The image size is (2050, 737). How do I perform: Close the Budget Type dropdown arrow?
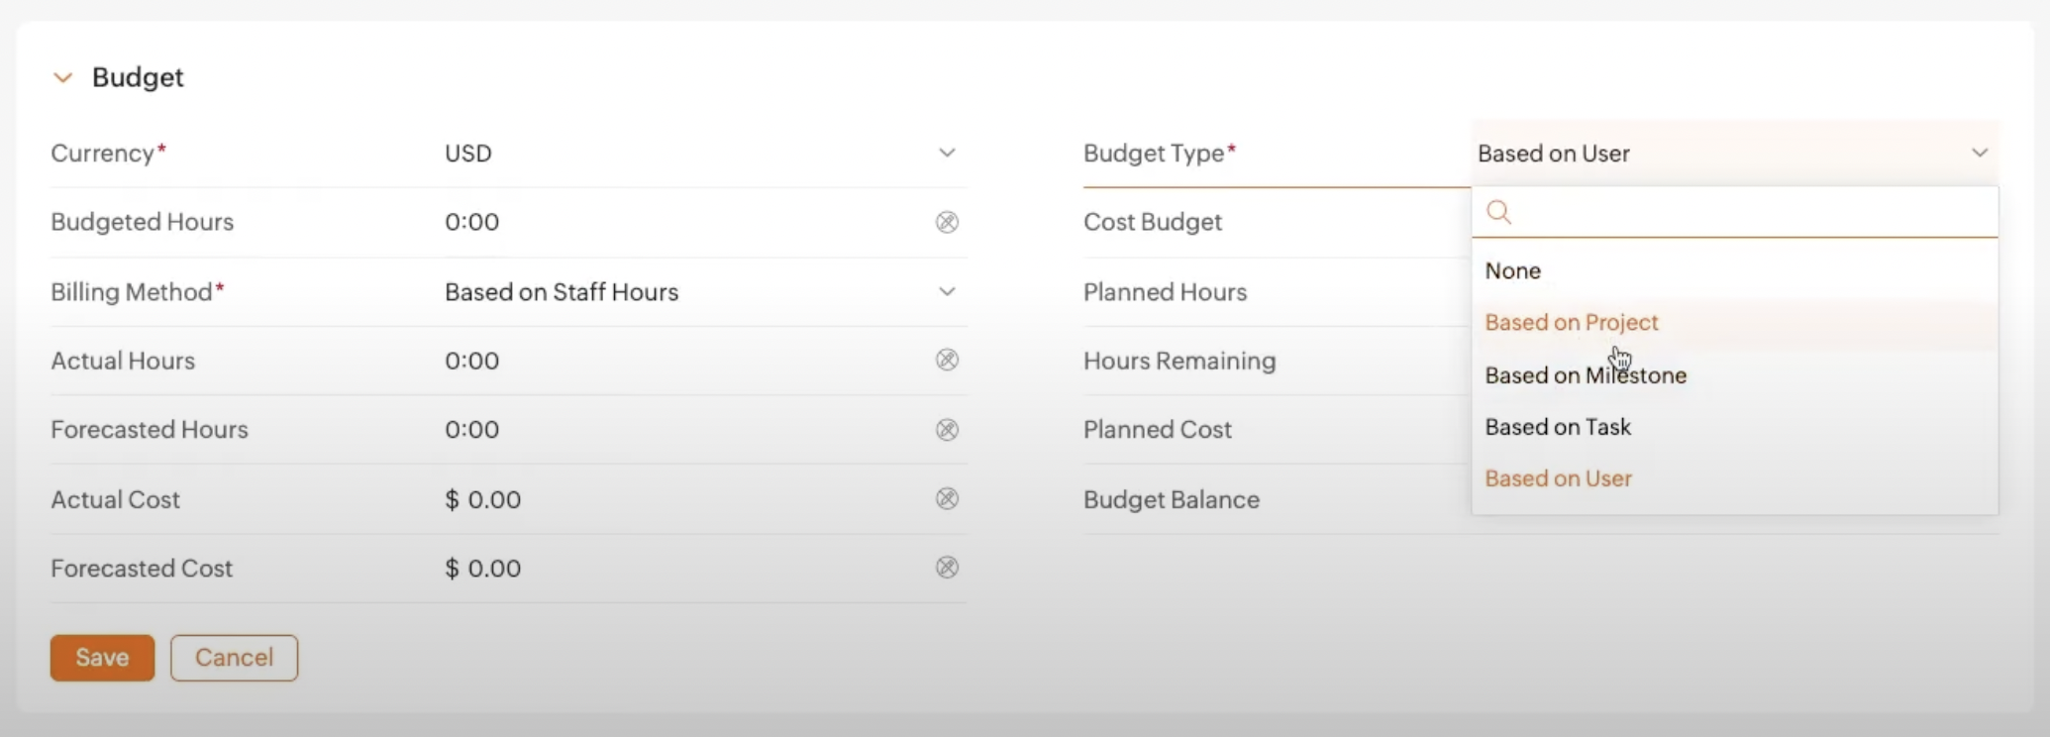(1979, 154)
